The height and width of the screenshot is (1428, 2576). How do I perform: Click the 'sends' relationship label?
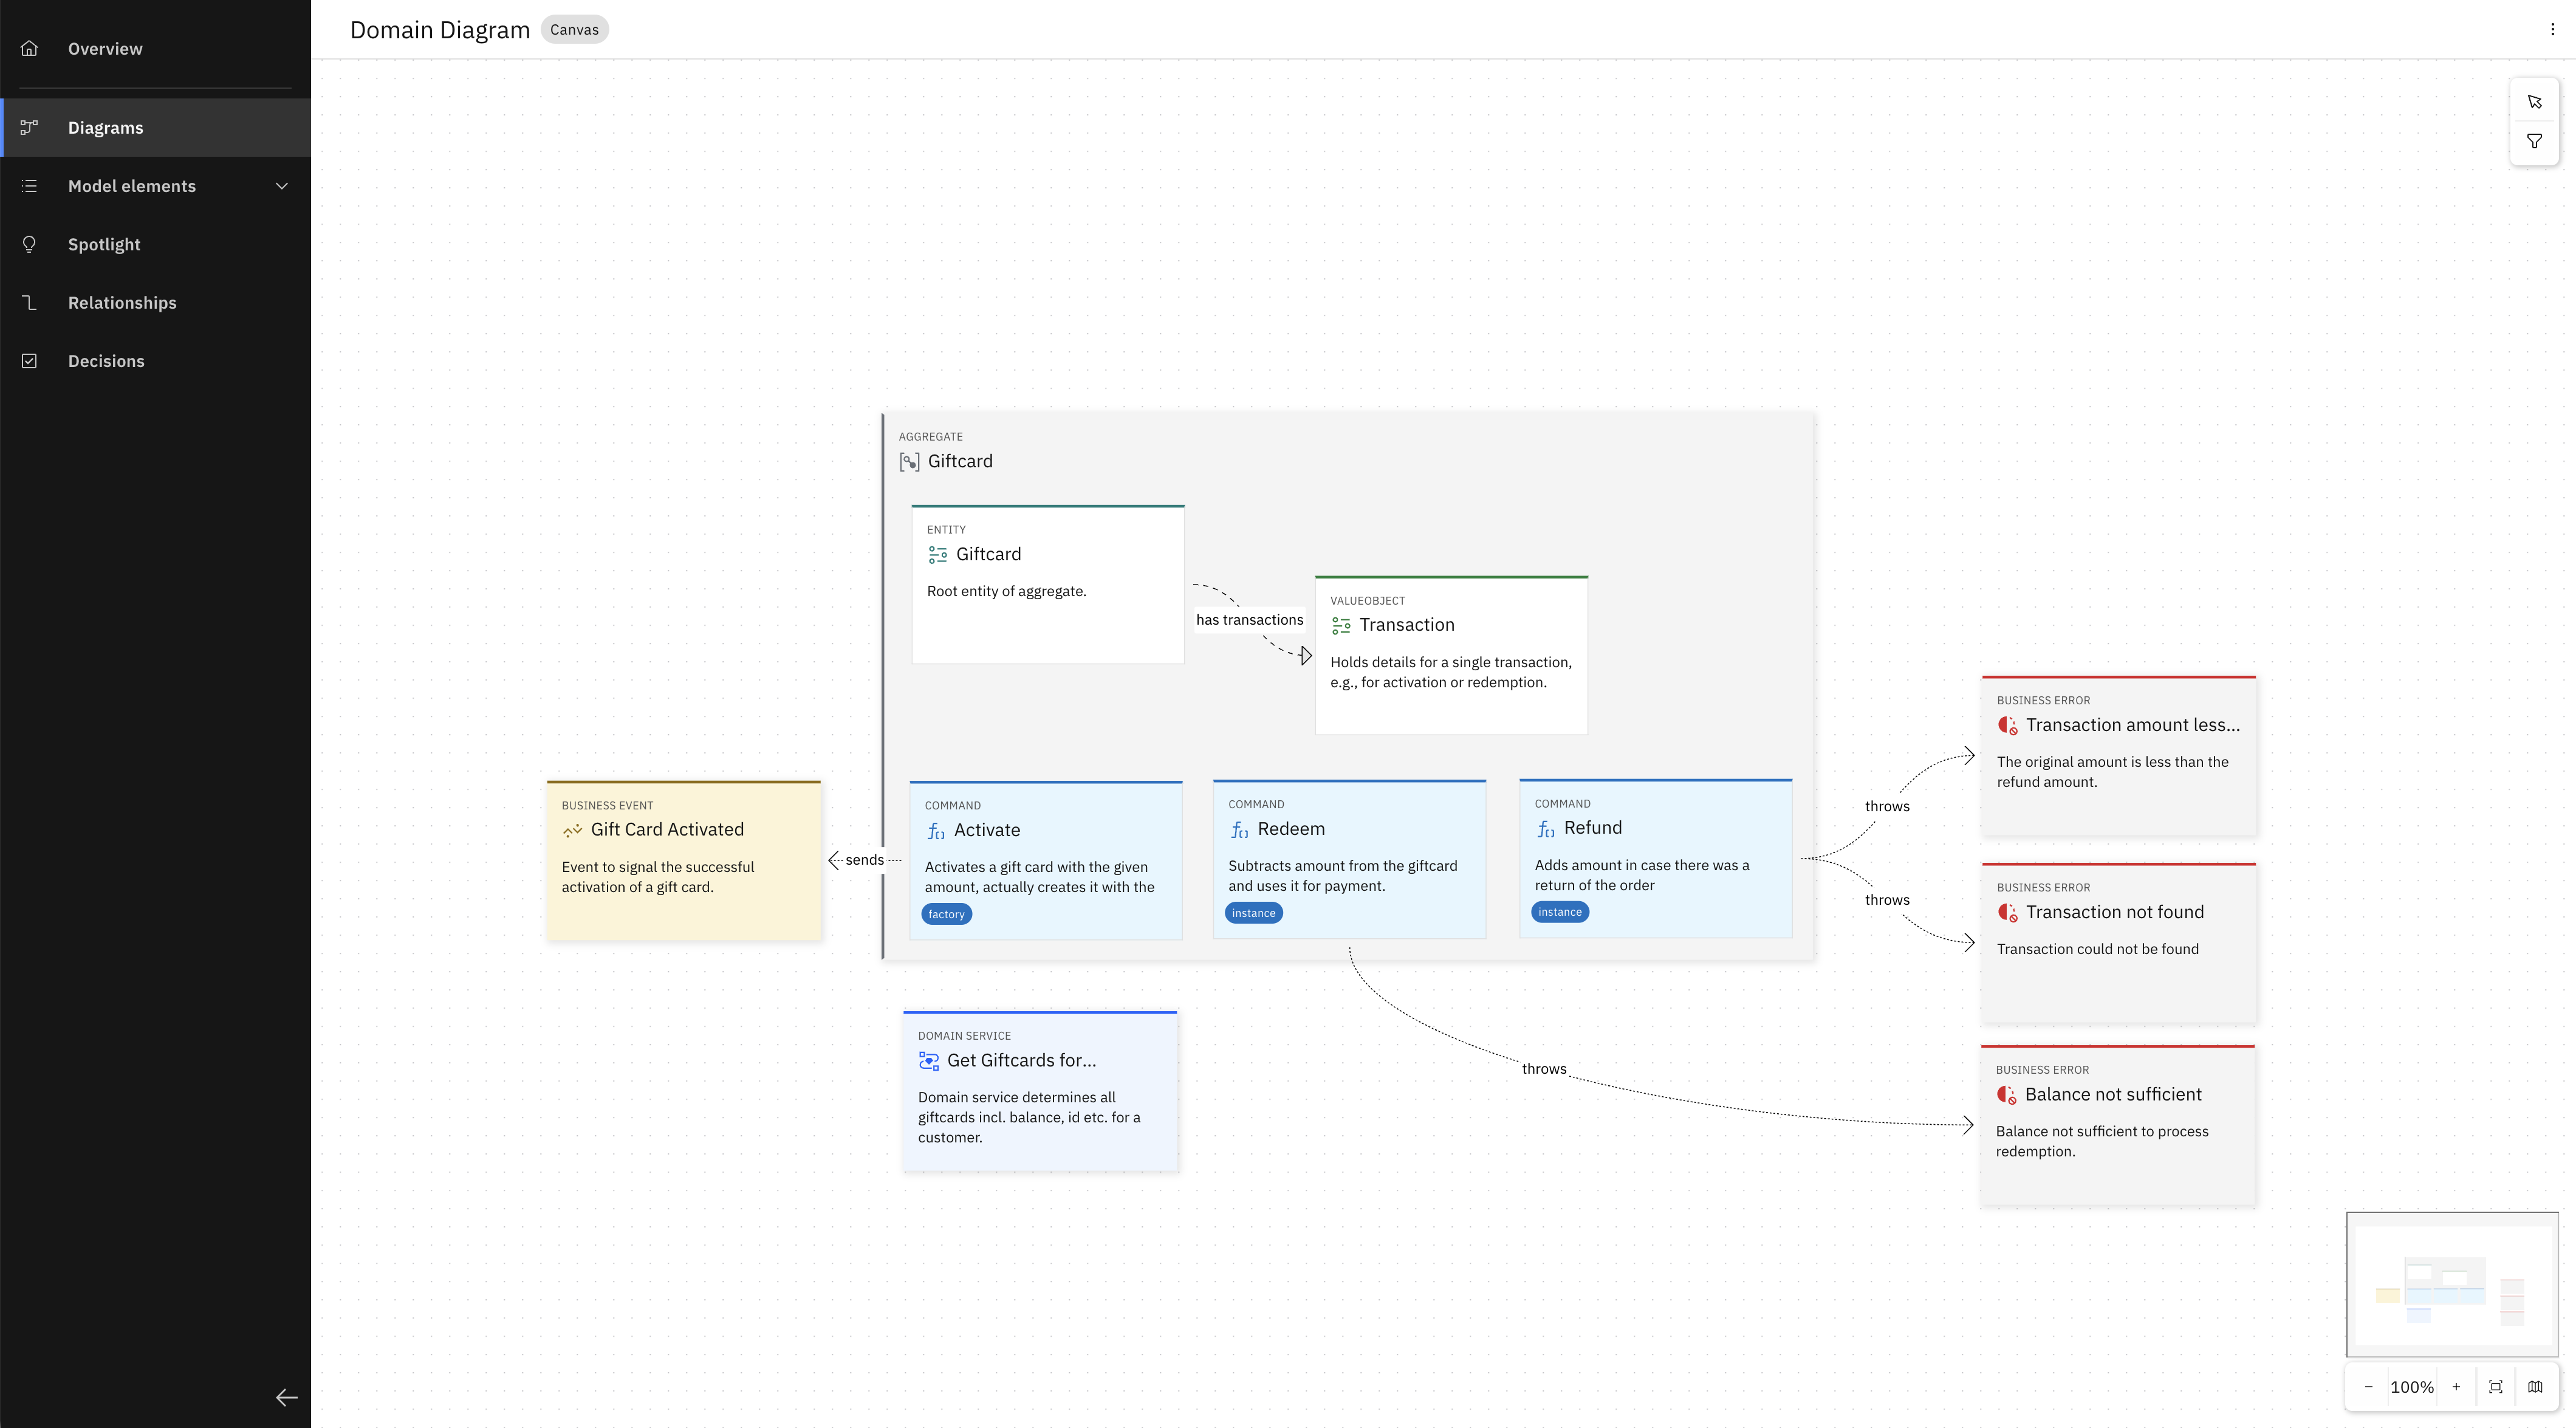pos(864,860)
